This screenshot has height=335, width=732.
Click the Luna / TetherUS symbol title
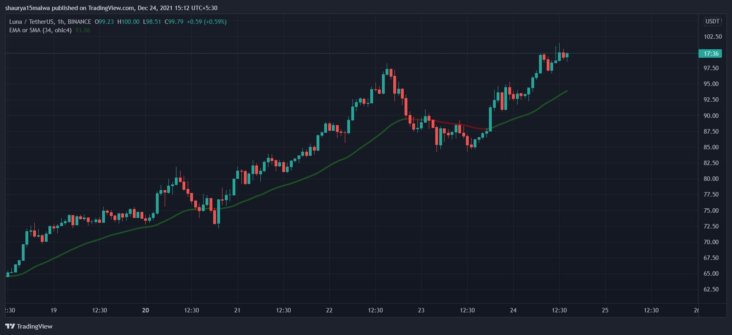pos(50,22)
